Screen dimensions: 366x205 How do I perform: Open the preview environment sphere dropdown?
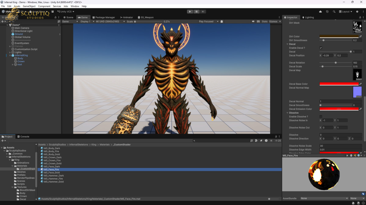click(x=359, y=155)
